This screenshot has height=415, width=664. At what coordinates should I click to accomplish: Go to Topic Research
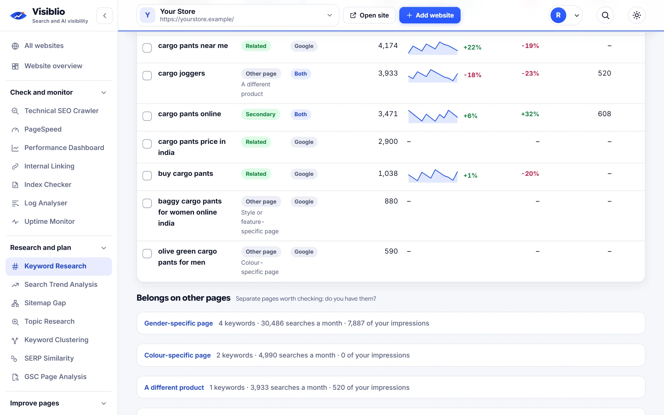coord(59,322)
